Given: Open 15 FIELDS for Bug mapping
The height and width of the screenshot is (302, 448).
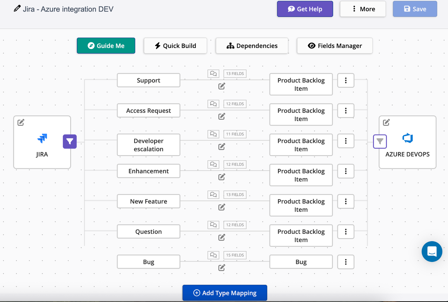Looking at the screenshot, I should tap(235, 255).
